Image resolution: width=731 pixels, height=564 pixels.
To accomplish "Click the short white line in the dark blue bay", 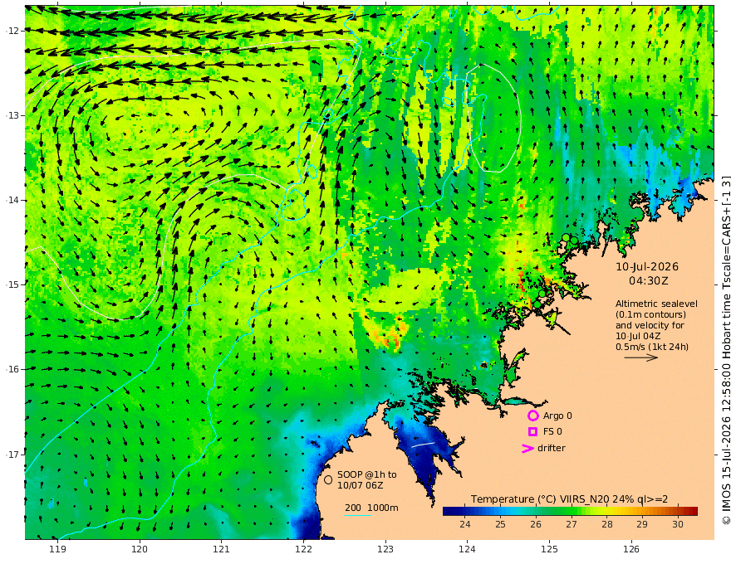I will coord(423,445).
